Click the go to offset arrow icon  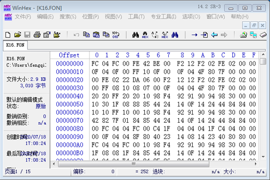click(x=194, y=35)
